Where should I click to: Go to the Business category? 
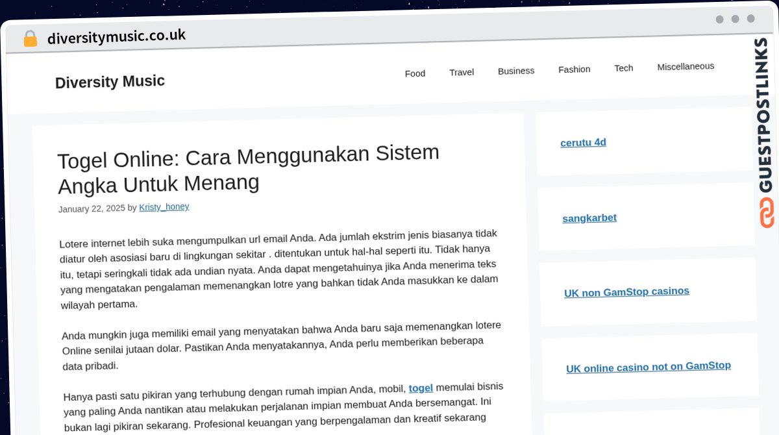516,71
